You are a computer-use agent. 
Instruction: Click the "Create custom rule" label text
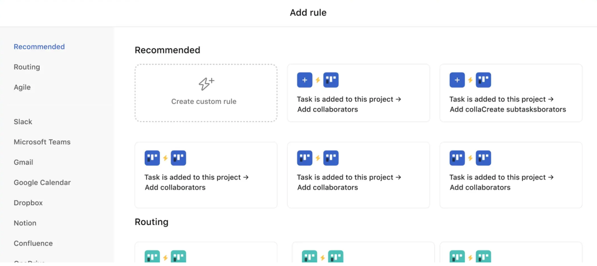tap(204, 101)
